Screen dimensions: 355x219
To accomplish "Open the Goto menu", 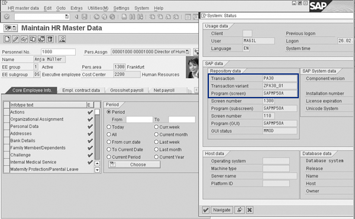I will pyautogui.click(x=61, y=8).
